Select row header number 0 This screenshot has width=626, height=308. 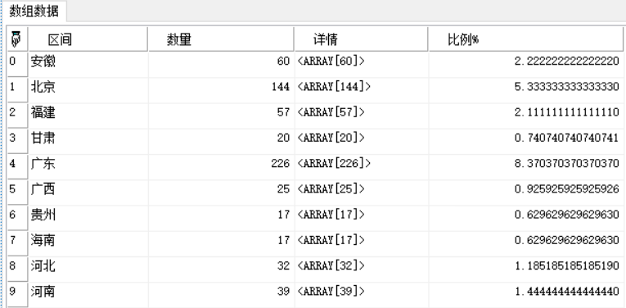click(17, 65)
